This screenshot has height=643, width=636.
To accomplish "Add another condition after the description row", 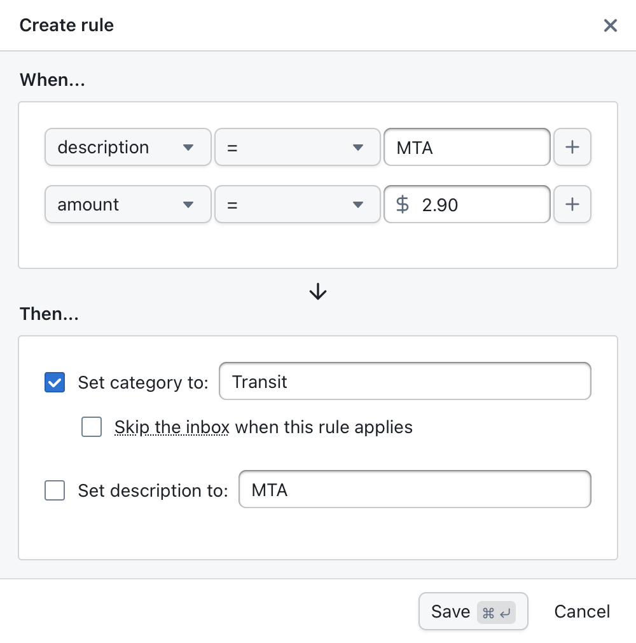I will (x=572, y=147).
